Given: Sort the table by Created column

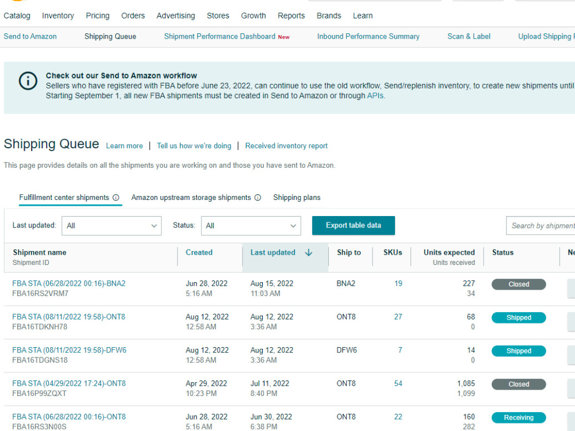Looking at the screenshot, I should 199,252.
